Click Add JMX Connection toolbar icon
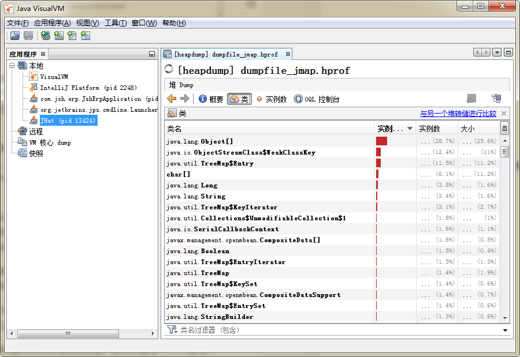The image size is (520, 357). [x=59, y=35]
